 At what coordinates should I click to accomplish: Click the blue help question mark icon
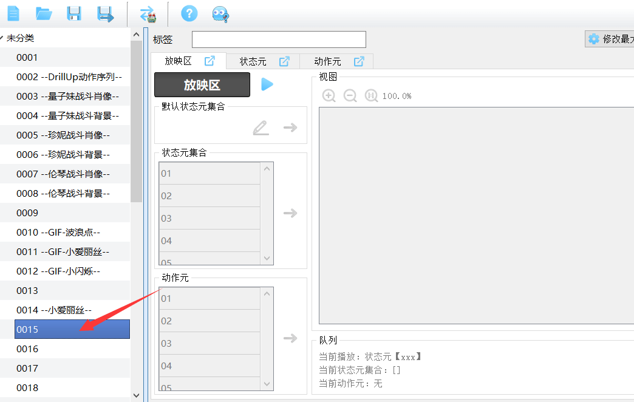click(189, 14)
